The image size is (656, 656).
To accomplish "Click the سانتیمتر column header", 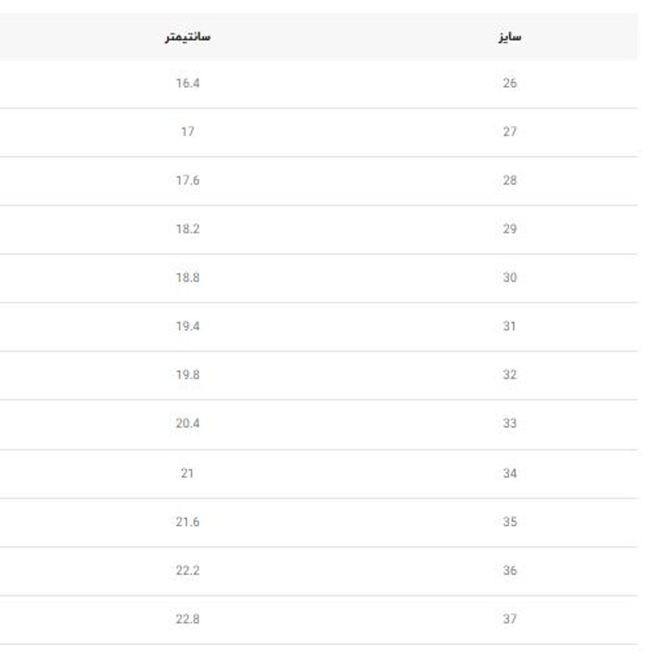I will 188,37.
